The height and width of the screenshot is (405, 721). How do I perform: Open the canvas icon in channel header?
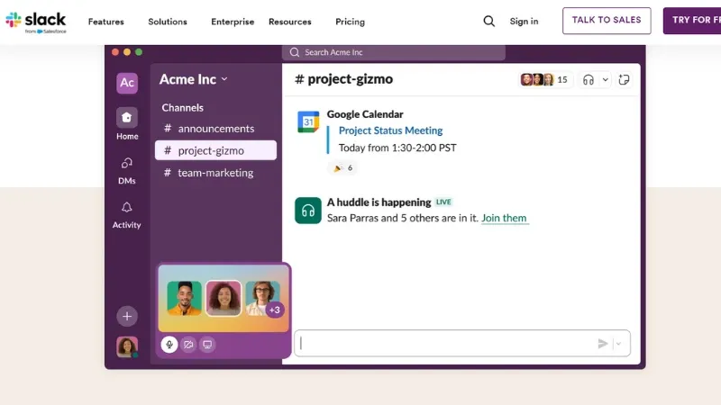pos(624,80)
